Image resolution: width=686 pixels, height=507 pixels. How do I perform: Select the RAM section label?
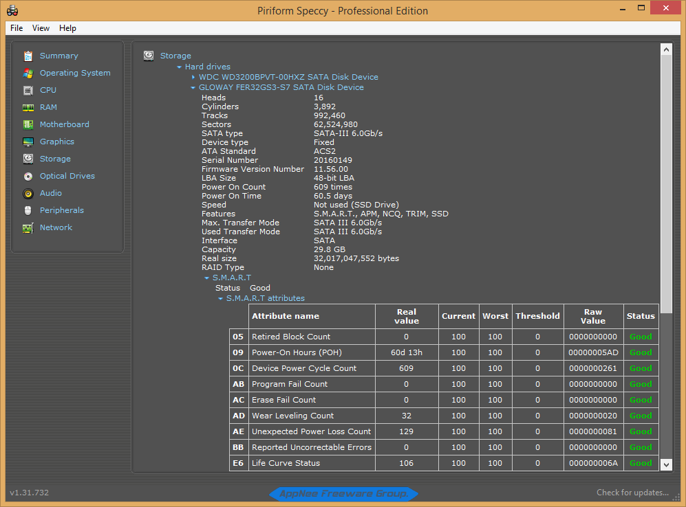[x=49, y=107]
